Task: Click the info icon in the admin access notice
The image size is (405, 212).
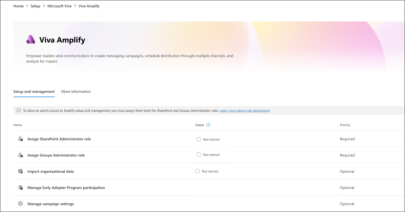Action: (18, 110)
